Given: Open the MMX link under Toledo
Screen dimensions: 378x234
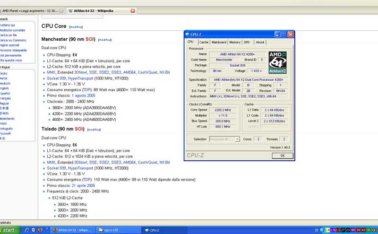Looking at the screenshot, I should [51, 163].
